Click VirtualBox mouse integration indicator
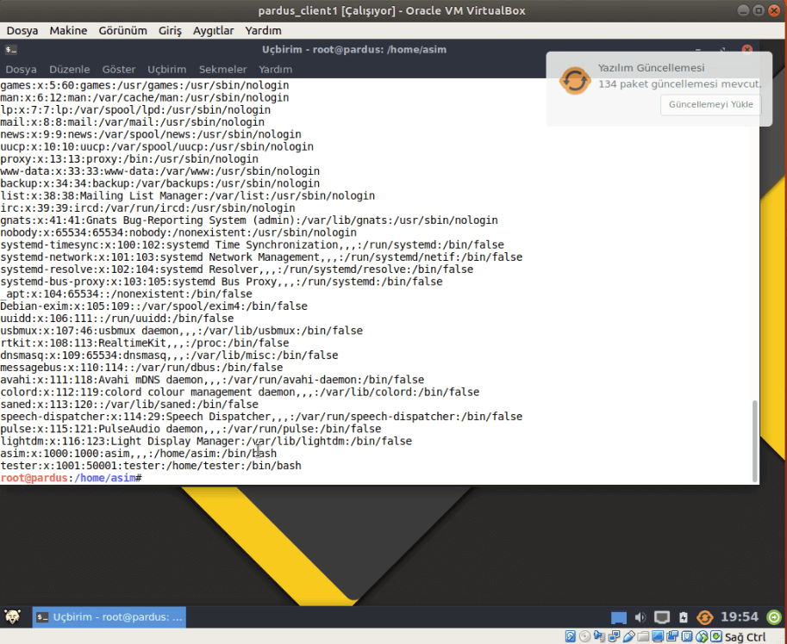Image resolution: width=787 pixels, height=644 pixels. (x=702, y=636)
